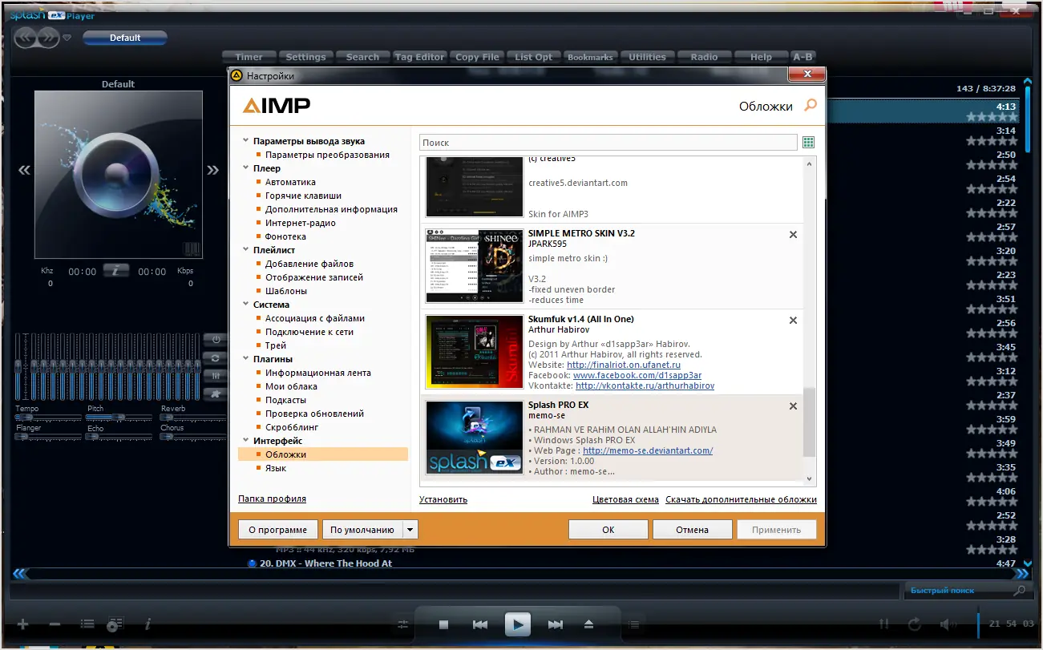Collapse the Плейлист tree section
This screenshot has height=650, width=1043.
245,251
